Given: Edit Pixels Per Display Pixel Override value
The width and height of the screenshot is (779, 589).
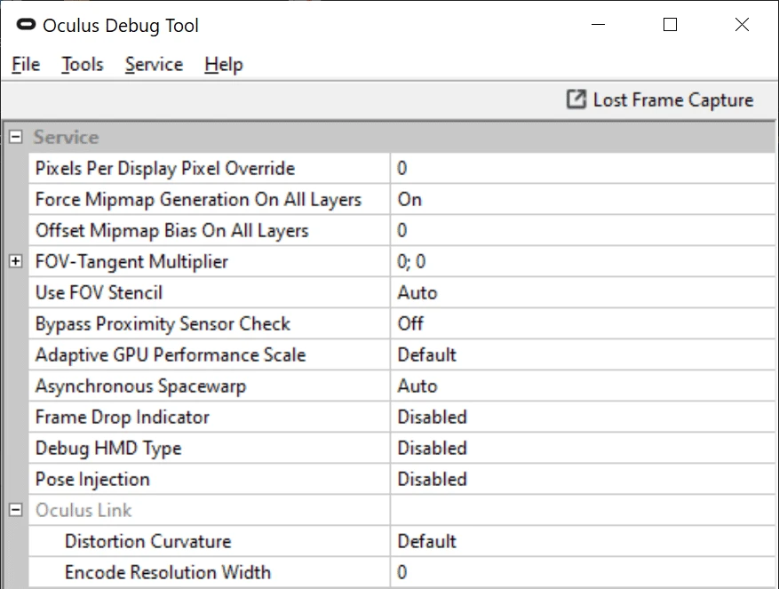Looking at the screenshot, I should tap(582, 168).
